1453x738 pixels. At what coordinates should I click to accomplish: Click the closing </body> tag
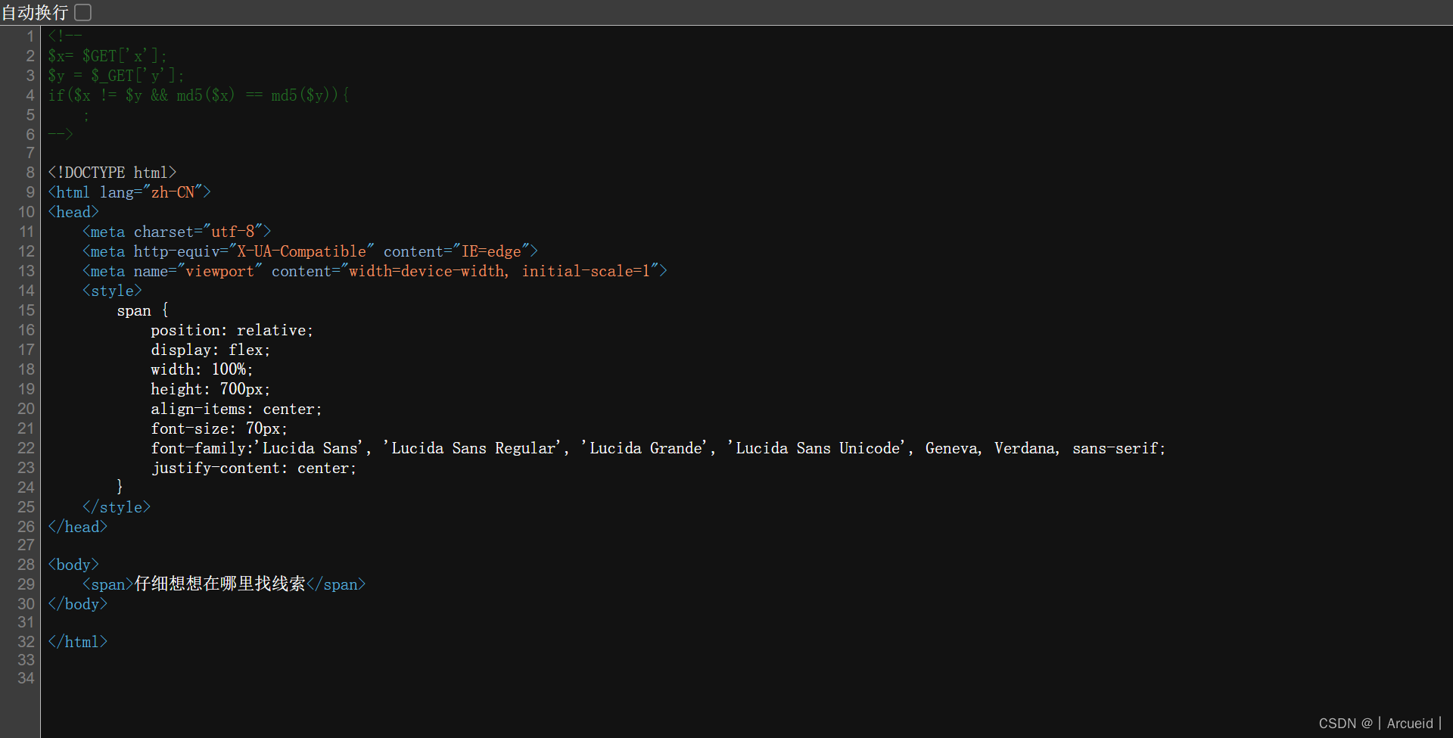(78, 604)
